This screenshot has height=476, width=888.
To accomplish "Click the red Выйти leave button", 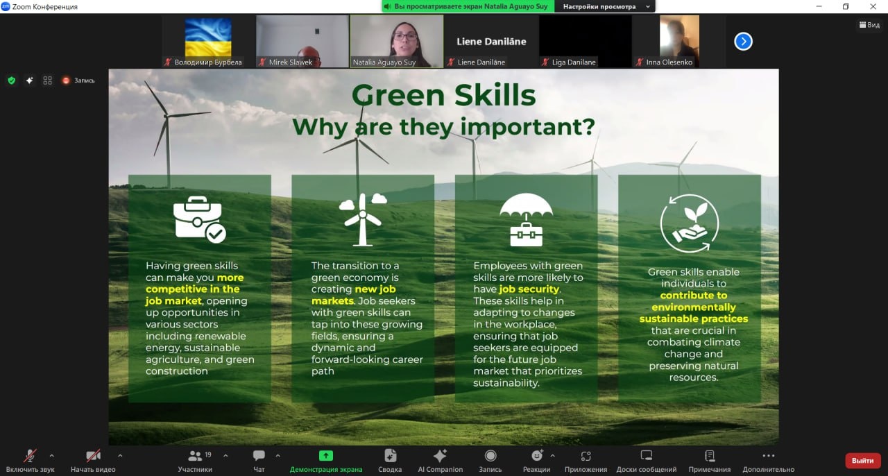I will pyautogui.click(x=863, y=461).
